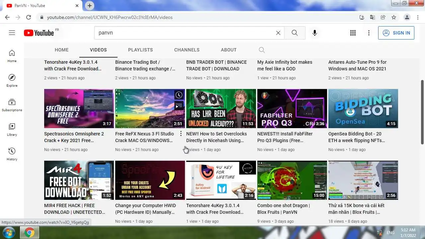This screenshot has width=425, height=239.
Task: Select the VIDEOS tab
Action: pyautogui.click(x=98, y=50)
